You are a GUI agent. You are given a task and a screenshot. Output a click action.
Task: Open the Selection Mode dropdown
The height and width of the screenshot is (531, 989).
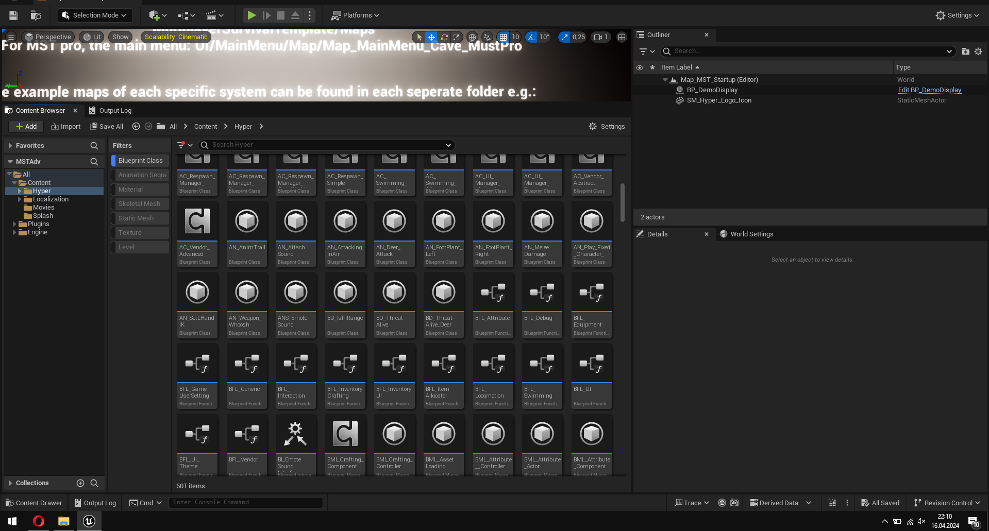95,15
